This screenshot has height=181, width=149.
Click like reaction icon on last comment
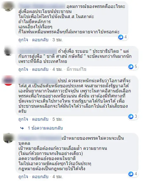[131, 174]
